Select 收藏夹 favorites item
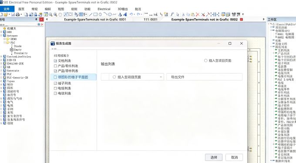Screen dimensions: 296x163 11,28
